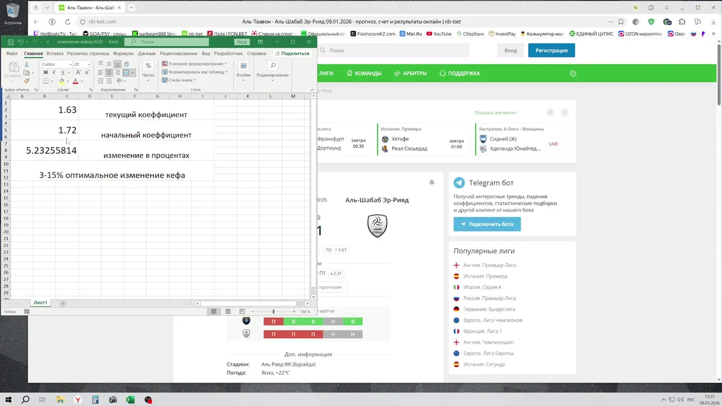Open АРБИТРЫ in nb-bet navigation
Viewport: 722px width, 406px height.
pyautogui.click(x=410, y=73)
